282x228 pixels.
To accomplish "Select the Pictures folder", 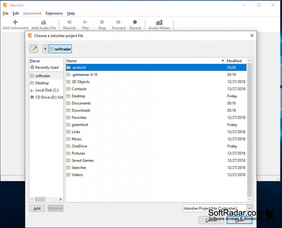I will coord(156,153).
